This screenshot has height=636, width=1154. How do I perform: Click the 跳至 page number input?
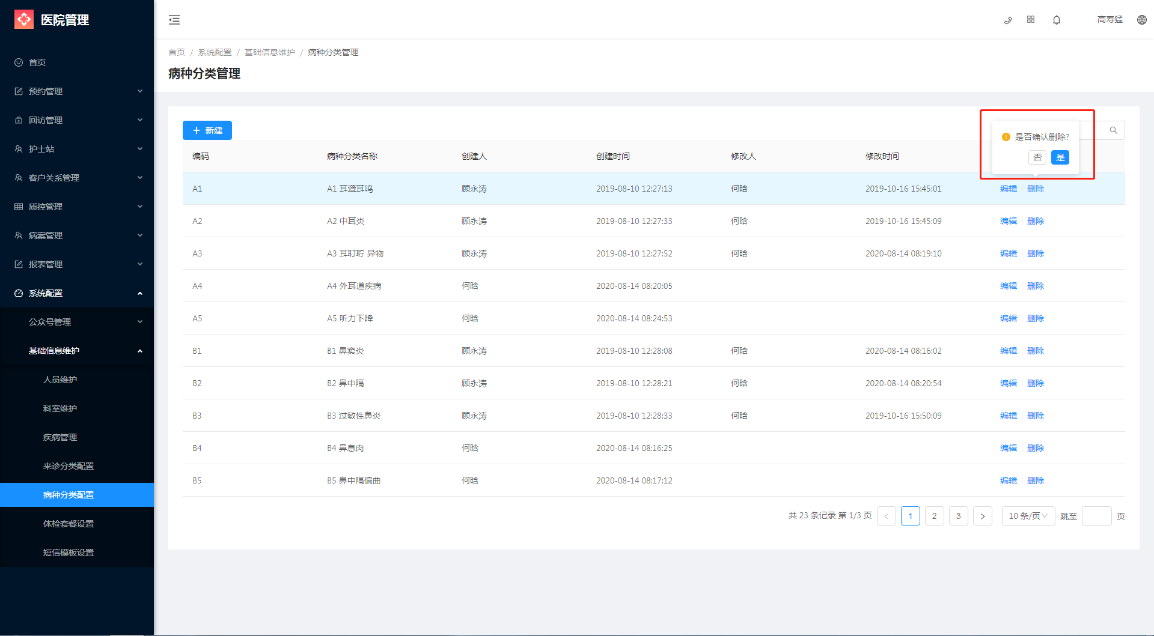[1097, 516]
